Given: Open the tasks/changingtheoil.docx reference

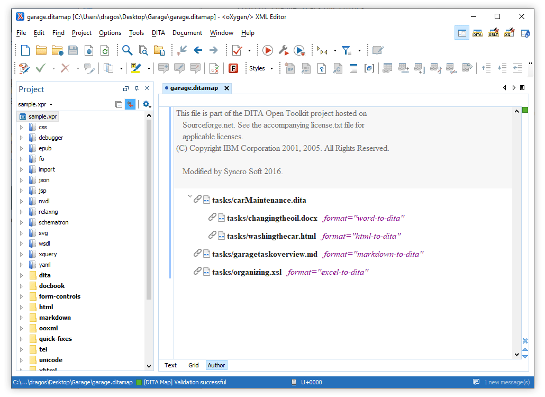Looking at the screenshot, I should coord(272,218).
